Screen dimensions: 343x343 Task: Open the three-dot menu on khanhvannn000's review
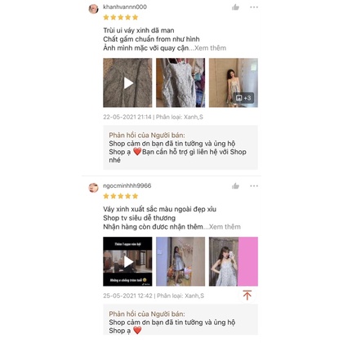pos(254,7)
